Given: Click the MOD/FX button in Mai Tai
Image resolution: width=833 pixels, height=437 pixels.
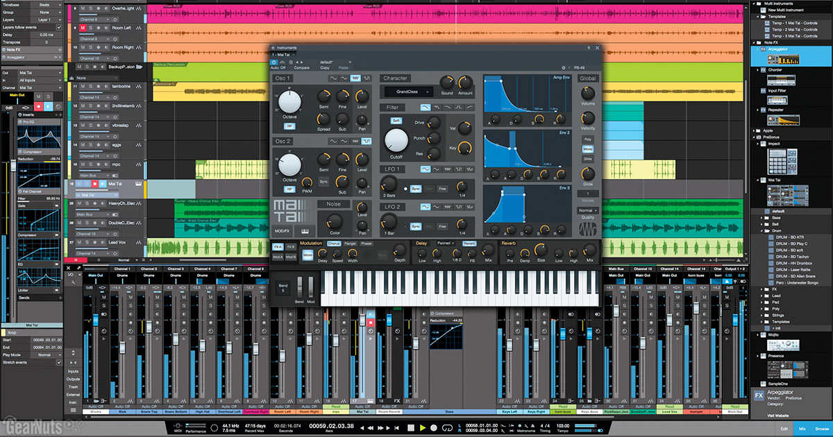Looking at the screenshot, I should pos(283,230).
